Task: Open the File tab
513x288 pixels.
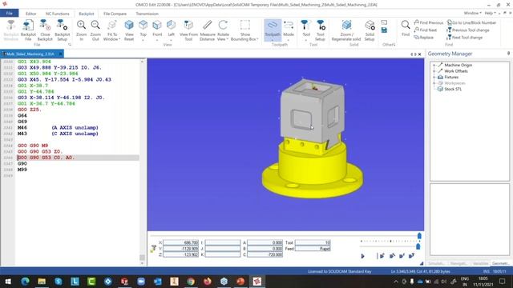Action: click(x=9, y=13)
